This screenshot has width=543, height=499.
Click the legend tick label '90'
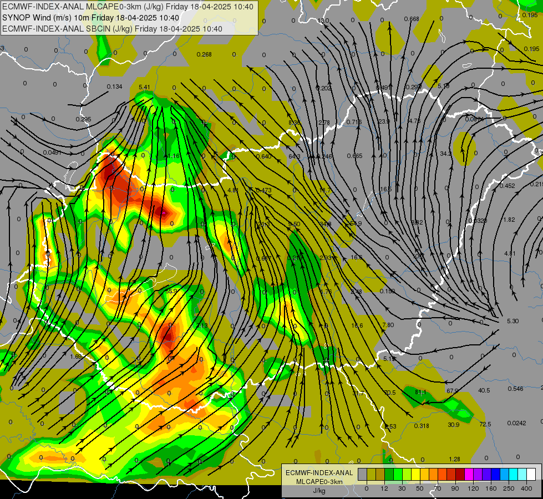(455, 488)
